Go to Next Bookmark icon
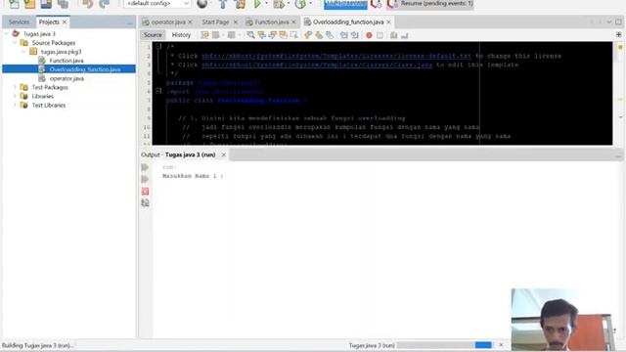626x352 pixels. [x=319, y=35]
